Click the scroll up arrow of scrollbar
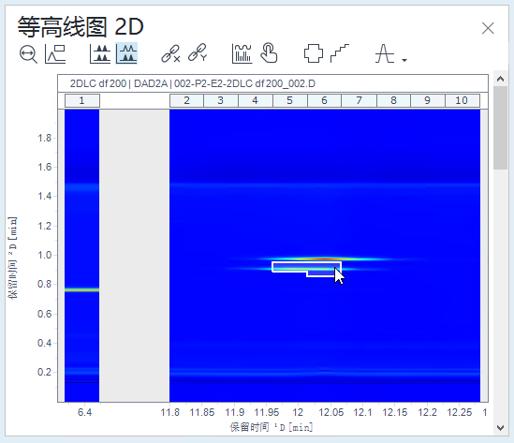The height and width of the screenshot is (443, 514). coord(500,79)
